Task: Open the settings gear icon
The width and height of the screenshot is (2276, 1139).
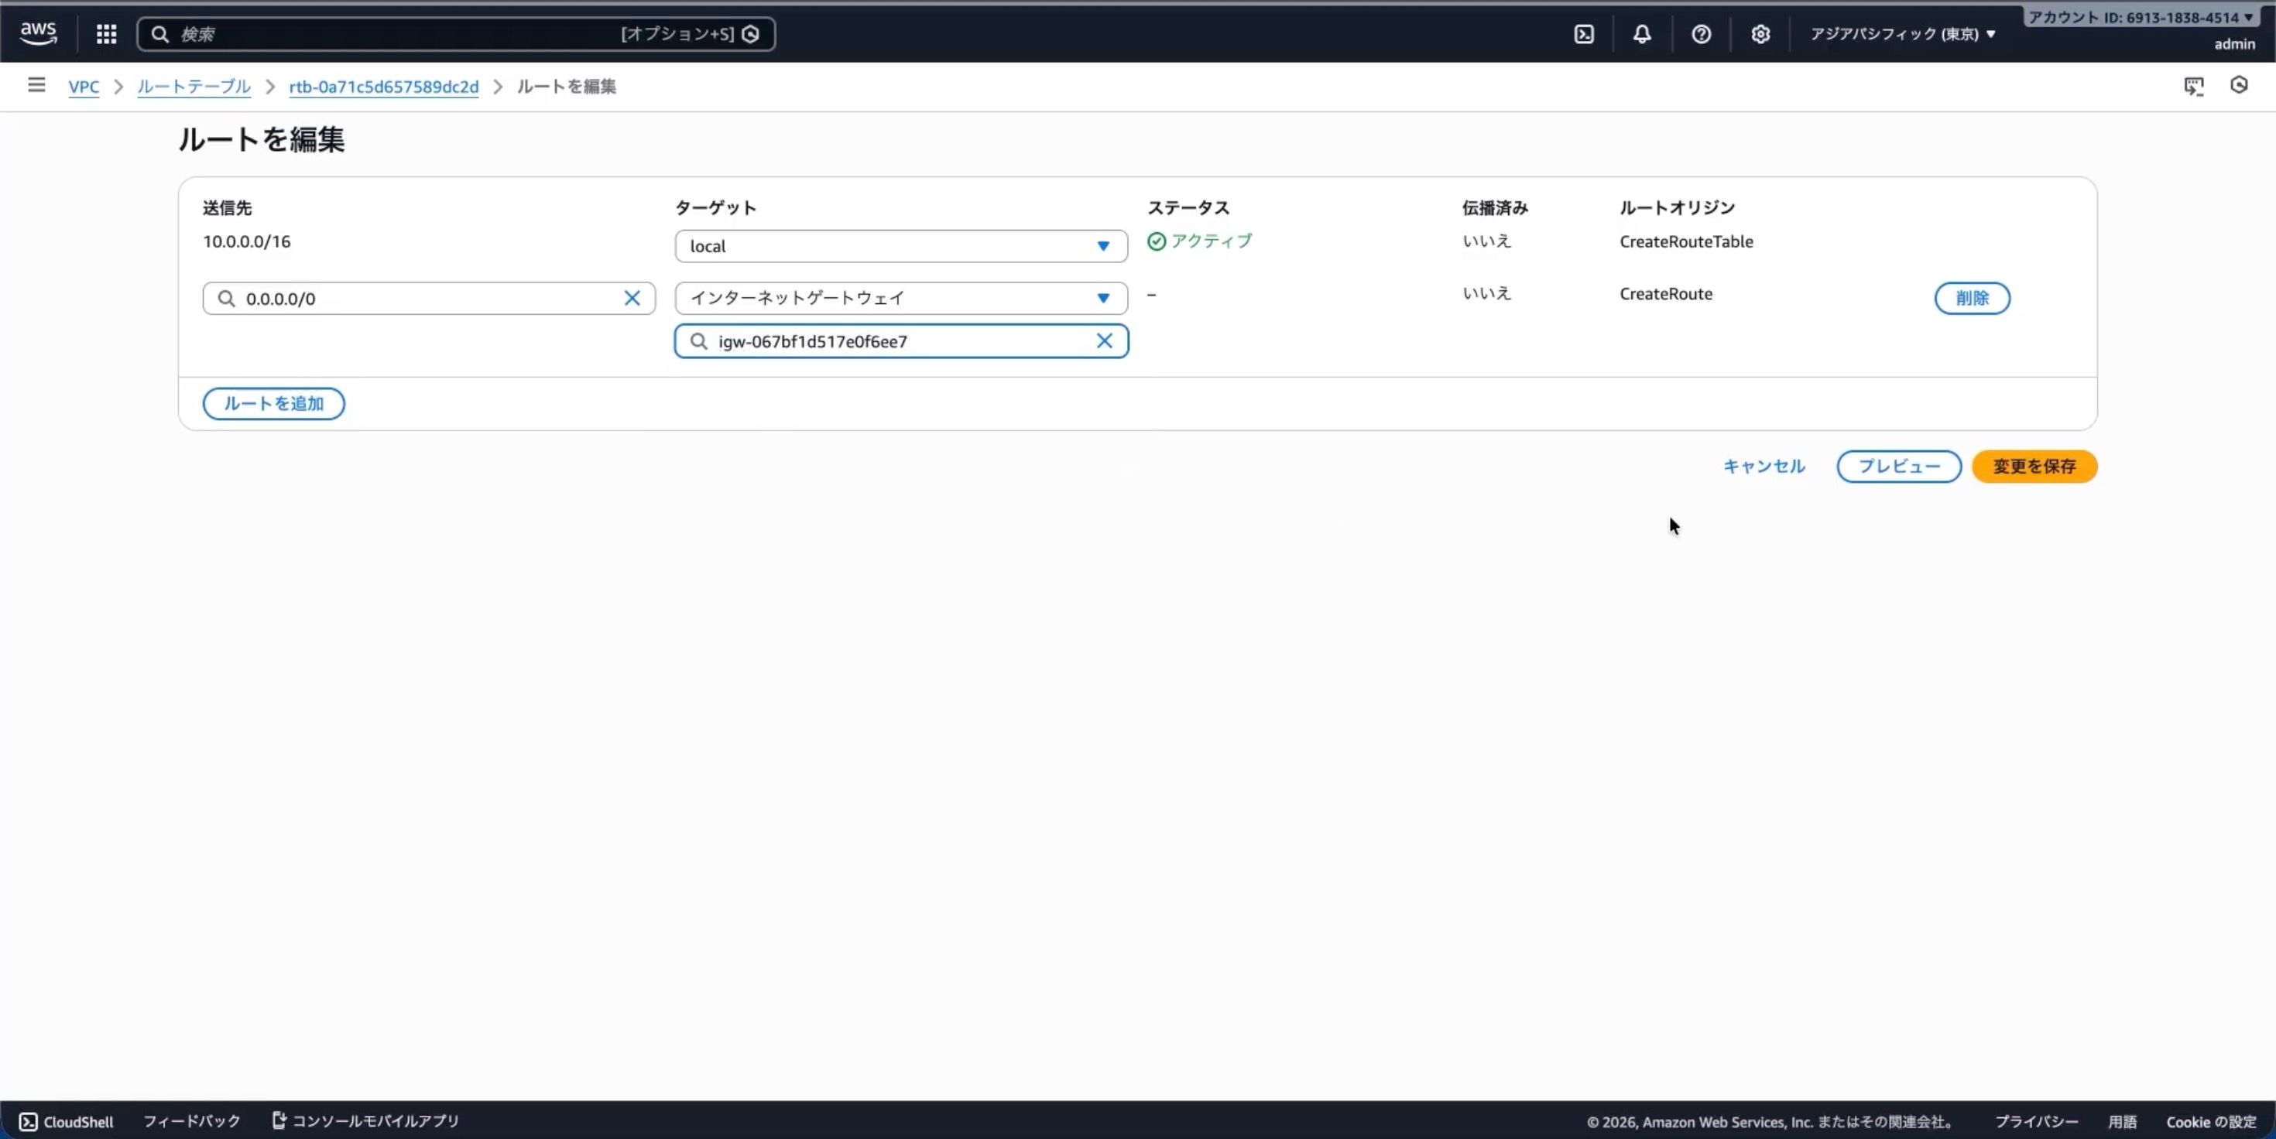Action: tap(1760, 33)
